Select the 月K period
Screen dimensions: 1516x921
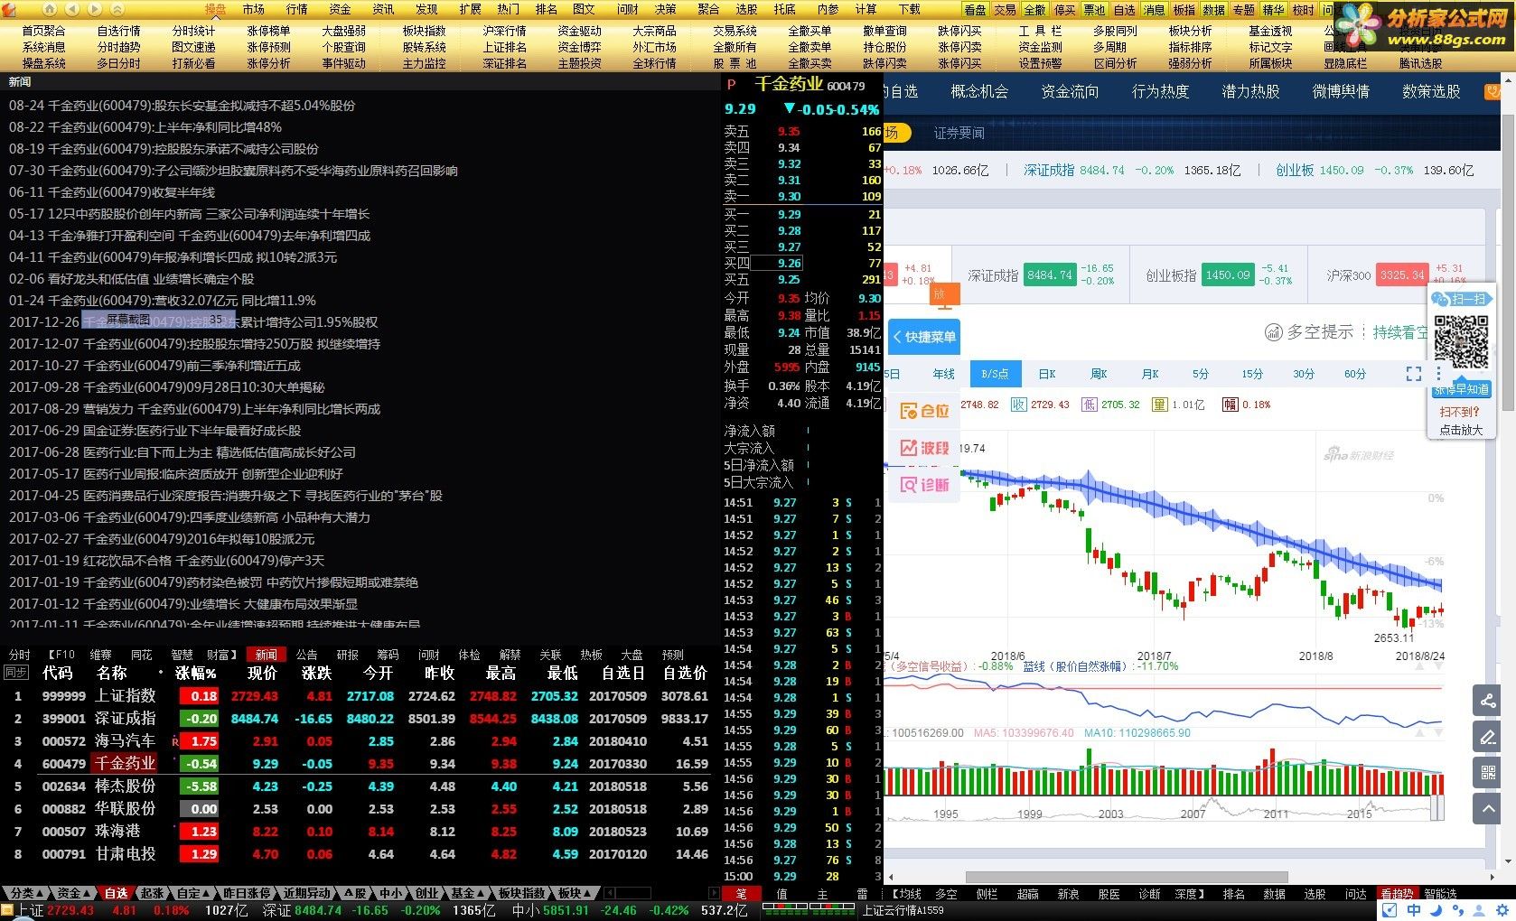(x=1150, y=374)
